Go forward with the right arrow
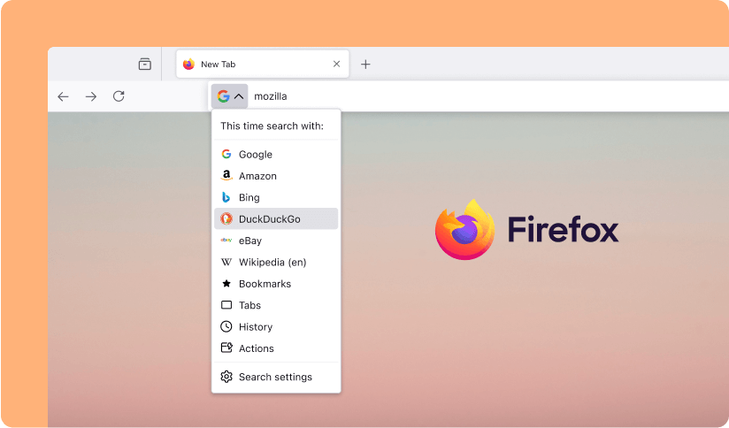 click(x=91, y=96)
